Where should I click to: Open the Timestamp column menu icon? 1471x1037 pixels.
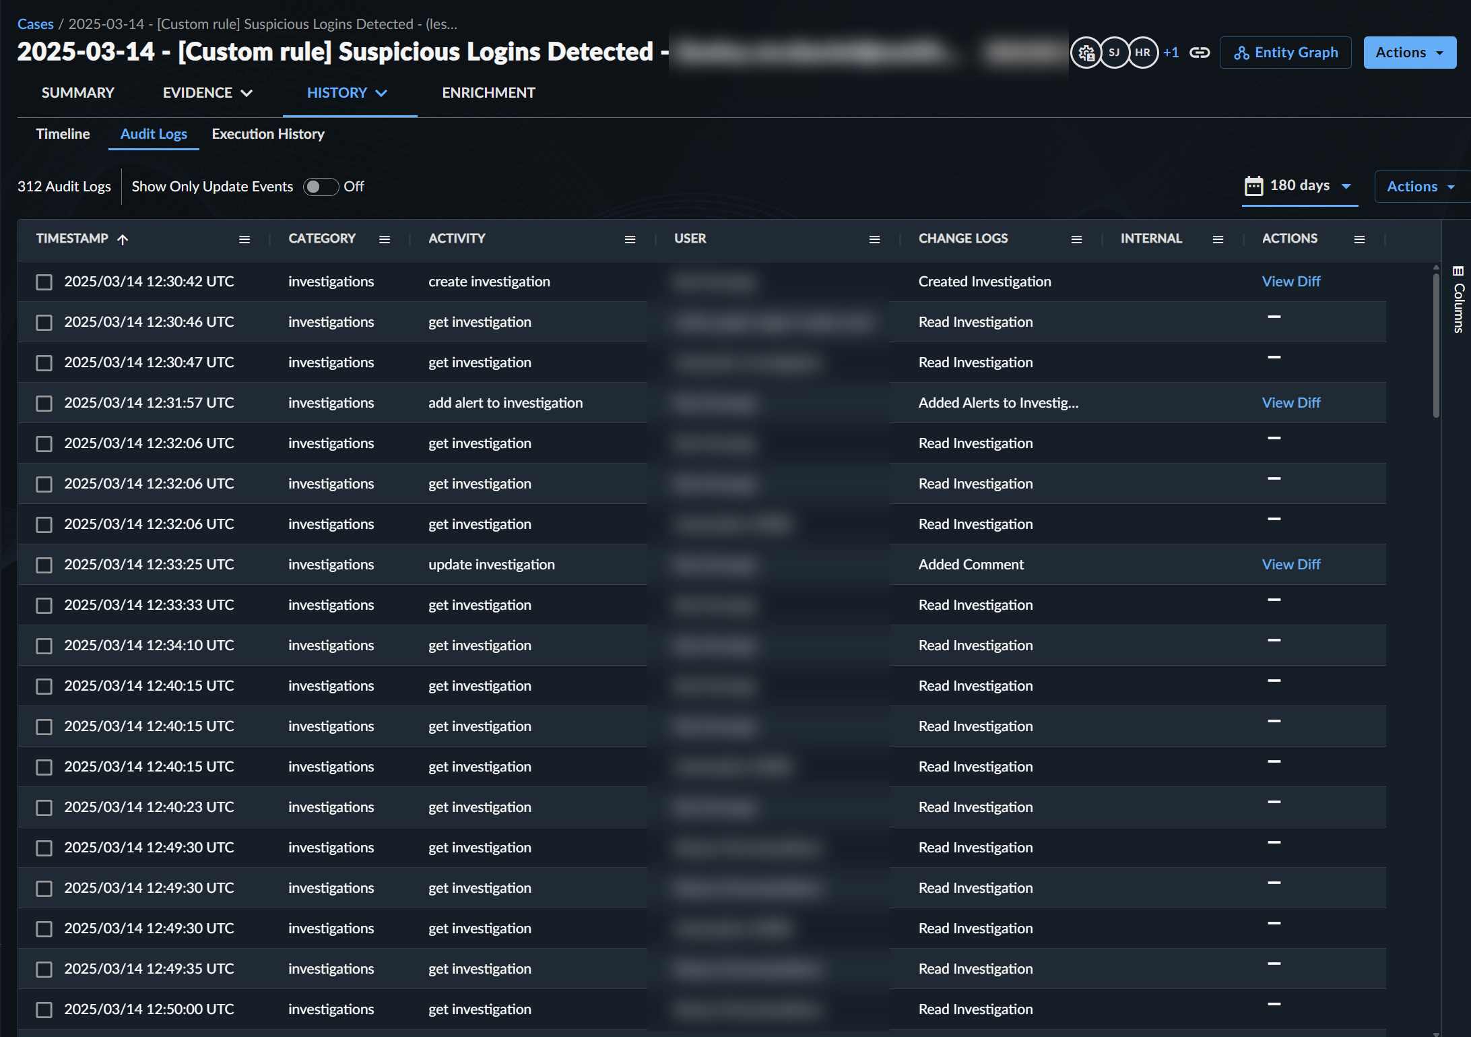click(x=244, y=239)
